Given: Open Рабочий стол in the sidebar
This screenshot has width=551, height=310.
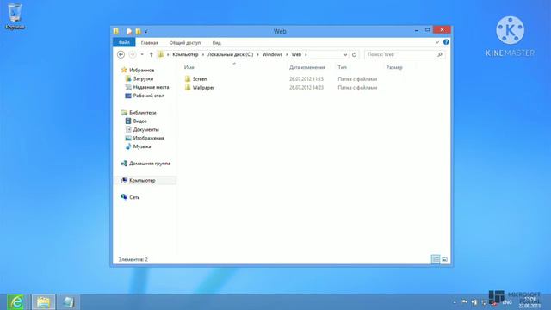Looking at the screenshot, I should (148, 96).
